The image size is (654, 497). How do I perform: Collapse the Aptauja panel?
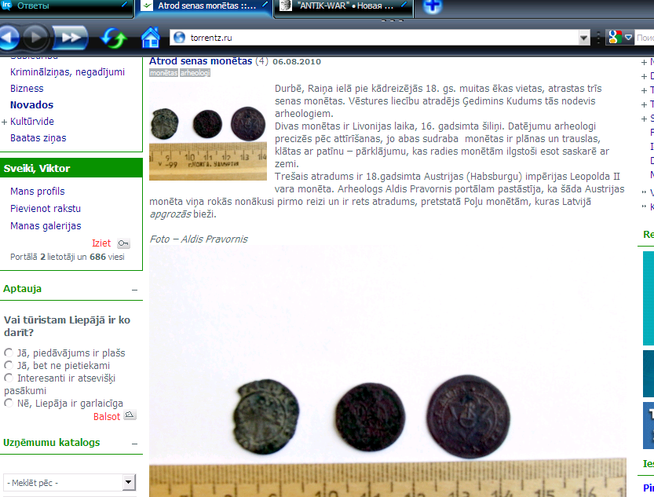(x=134, y=290)
